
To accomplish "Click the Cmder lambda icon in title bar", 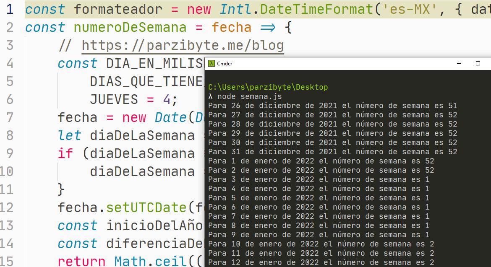I will click(x=212, y=63).
